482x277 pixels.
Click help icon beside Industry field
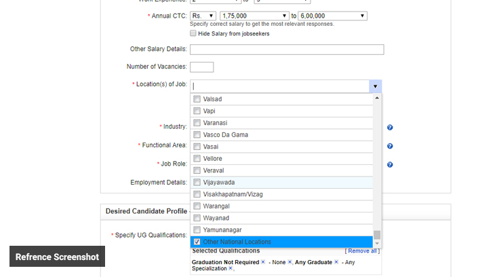tap(390, 128)
